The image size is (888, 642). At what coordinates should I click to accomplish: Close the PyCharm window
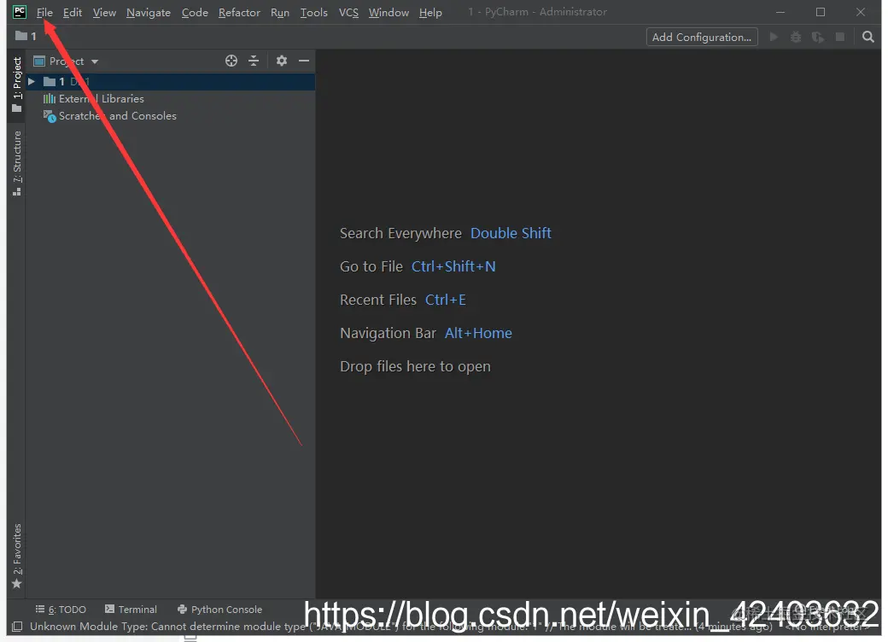pos(861,12)
